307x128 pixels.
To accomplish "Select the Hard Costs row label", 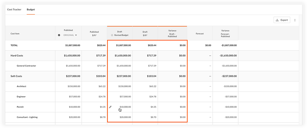I will click(17, 56).
